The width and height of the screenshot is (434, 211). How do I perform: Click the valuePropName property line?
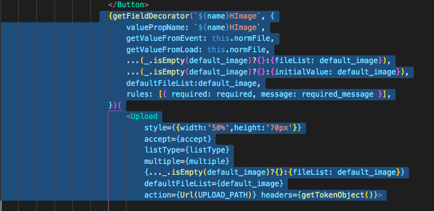(195, 27)
